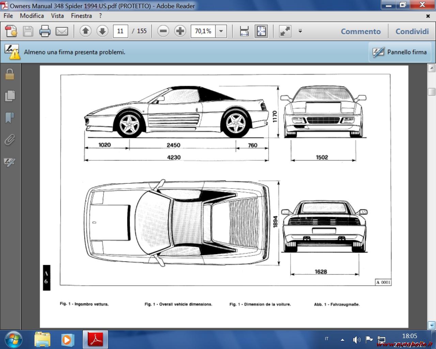
Task: Open the zoom percentage dropdown
Action: click(221, 31)
